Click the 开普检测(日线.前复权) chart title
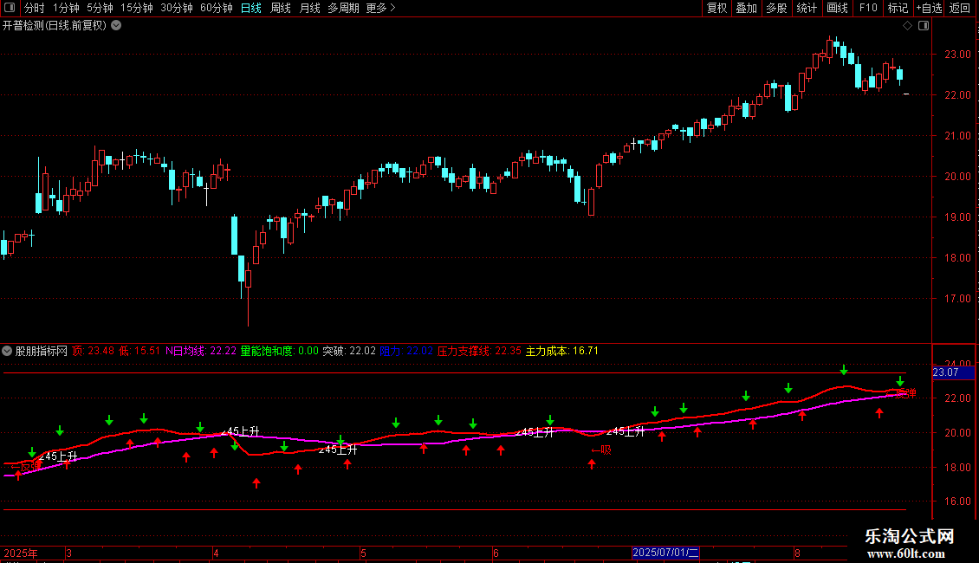This screenshot has width=979, height=563. [55, 26]
